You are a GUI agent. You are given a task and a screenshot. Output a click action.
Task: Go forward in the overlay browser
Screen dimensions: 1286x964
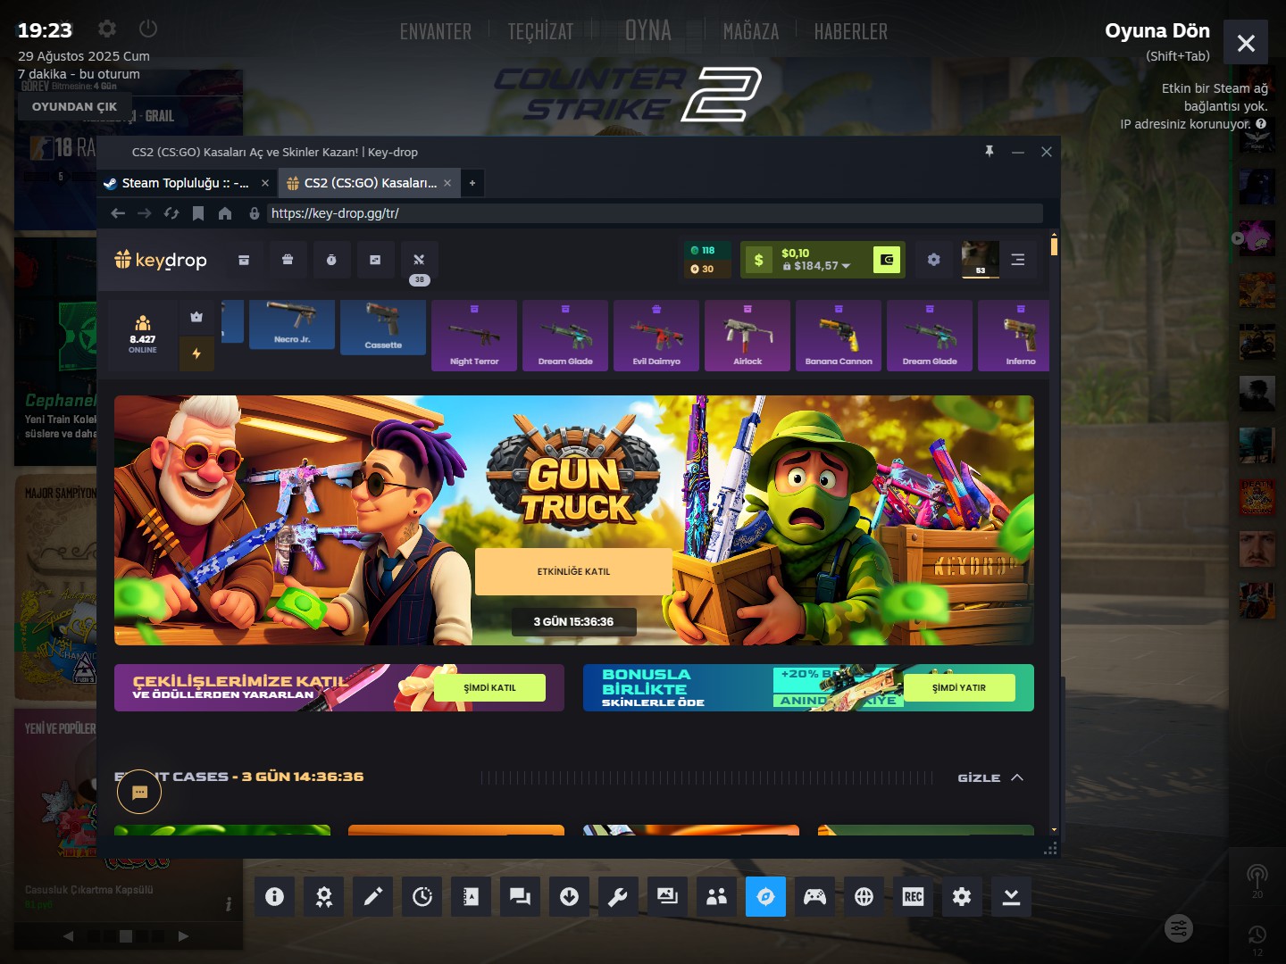[145, 213]
